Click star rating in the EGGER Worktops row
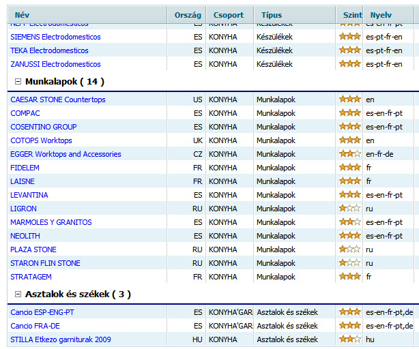The width and height of the screenshot is (419, 349). [350, 153]
